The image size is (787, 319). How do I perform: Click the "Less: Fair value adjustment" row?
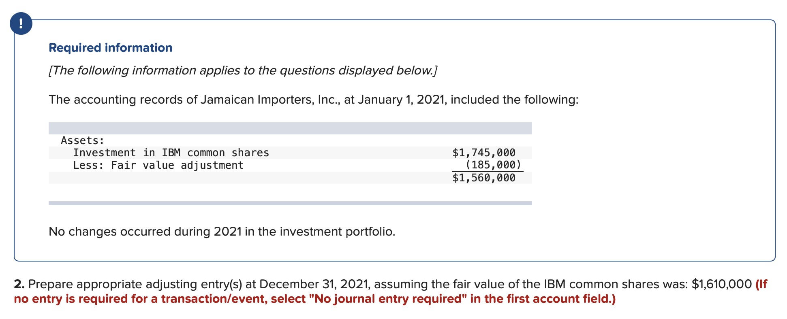pos(290,165)
